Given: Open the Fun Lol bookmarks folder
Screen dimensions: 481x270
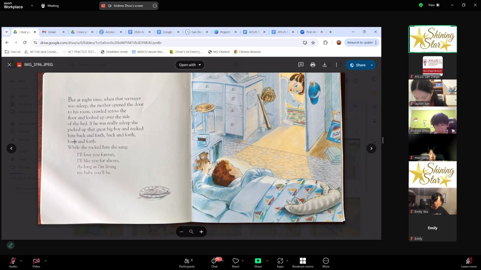Looking at the screenshot, I should [13, 52].
